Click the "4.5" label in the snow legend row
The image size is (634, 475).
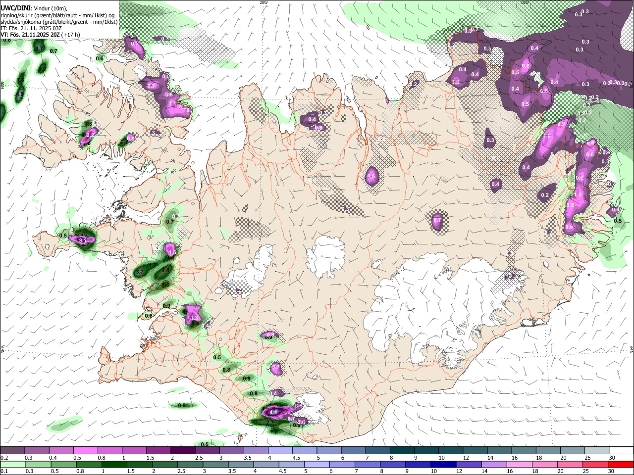[297, 458]
